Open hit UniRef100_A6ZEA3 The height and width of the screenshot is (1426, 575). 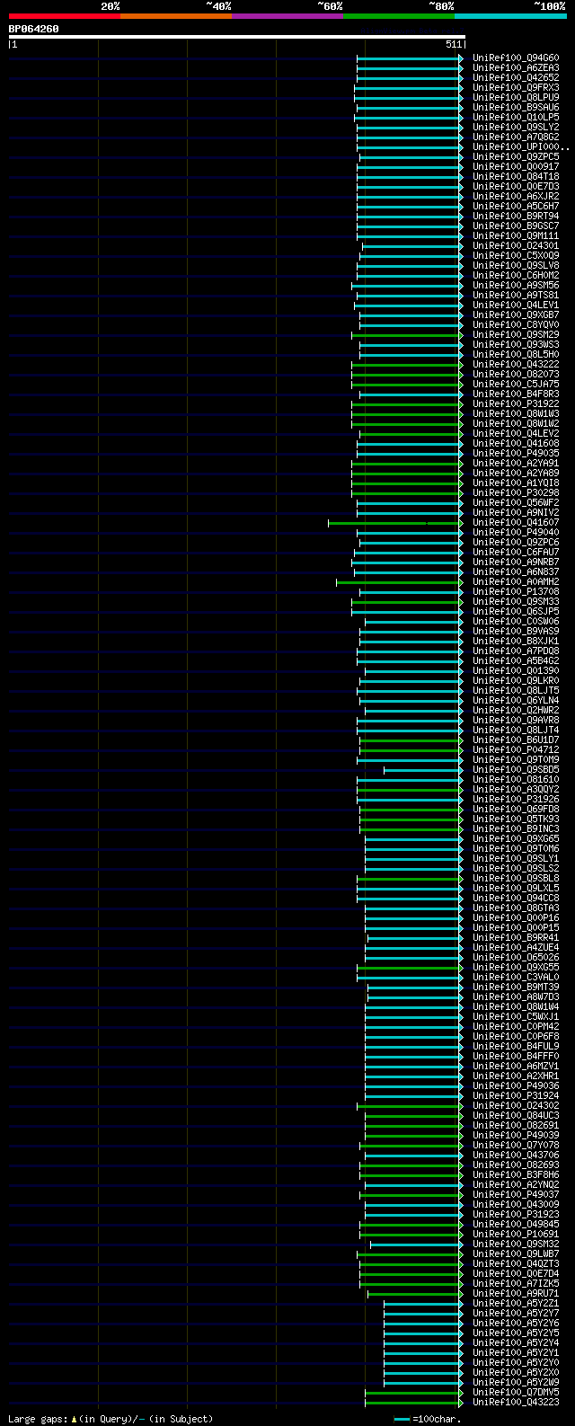pyautogui.click(x=516, y=67)
